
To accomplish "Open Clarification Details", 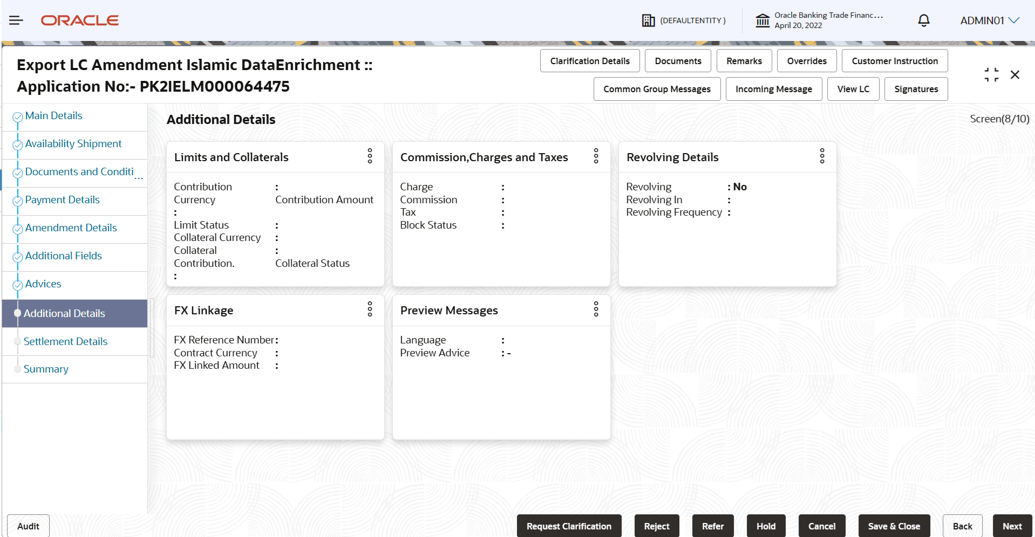I will click(590, 61).
